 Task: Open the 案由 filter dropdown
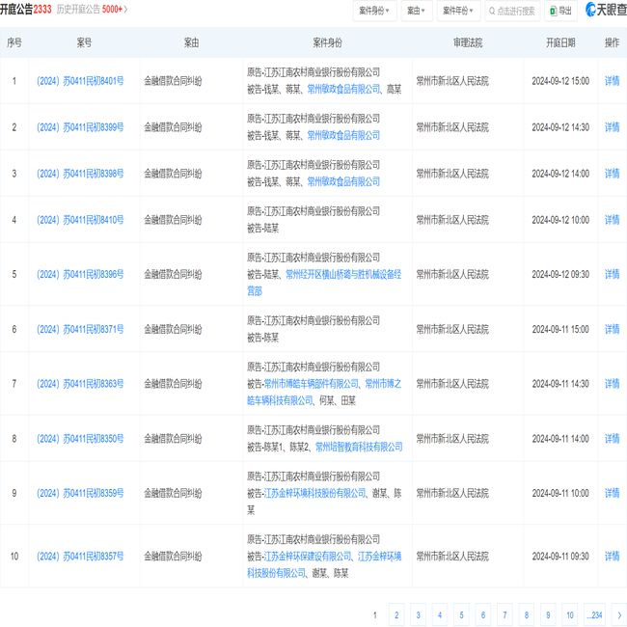pos(416,11)
